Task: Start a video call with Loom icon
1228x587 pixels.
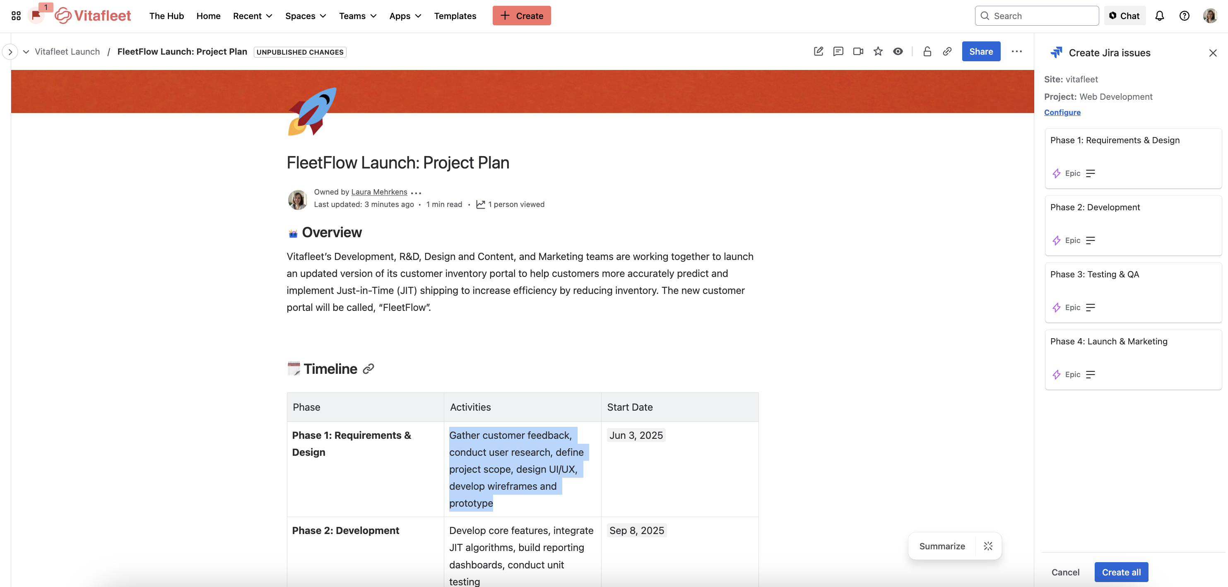Action: click(858, 51)
